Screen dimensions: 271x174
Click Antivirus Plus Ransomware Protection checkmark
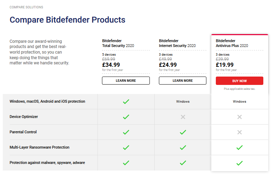(239, 148)
